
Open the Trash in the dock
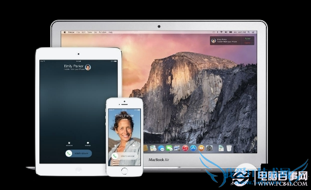[x=229, y=148]
